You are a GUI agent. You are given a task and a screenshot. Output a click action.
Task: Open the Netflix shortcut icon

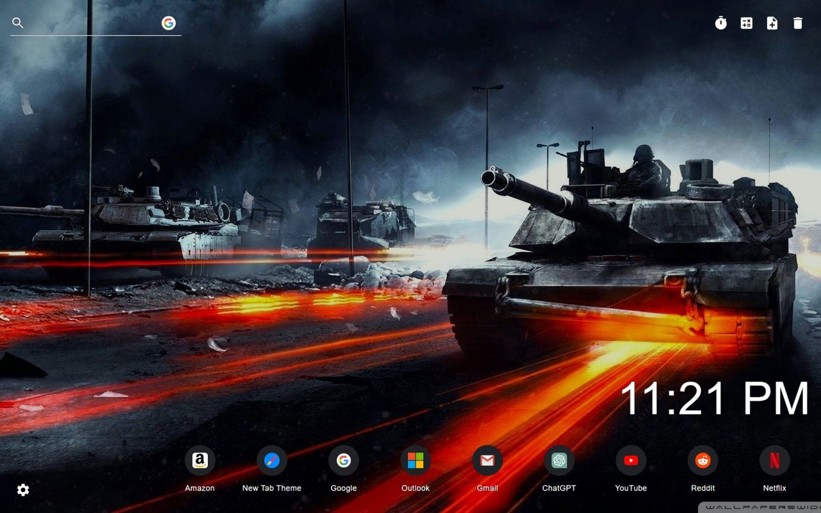(775, 460)
